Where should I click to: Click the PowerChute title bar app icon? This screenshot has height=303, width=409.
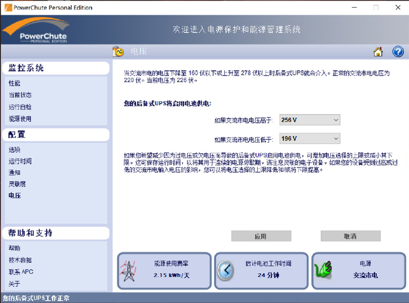coord(8,8)
